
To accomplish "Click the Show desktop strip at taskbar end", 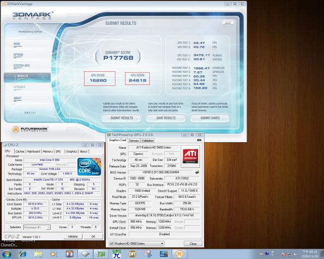I will pyautogui.click(x=322, y=254).
